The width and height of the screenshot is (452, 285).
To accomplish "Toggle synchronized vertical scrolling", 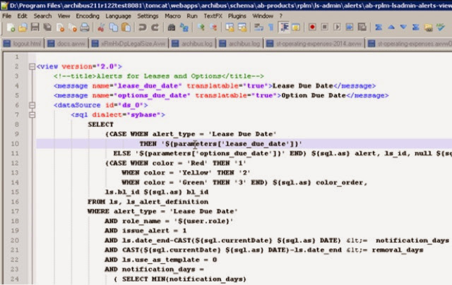I will coord(230,28).
